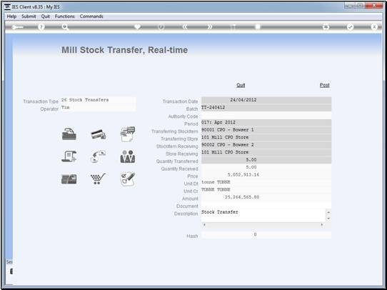Click the Description box down scroll arrow
Image resolution: width=387 pixels, height=290 pixels.
click(x=328, y=219)
